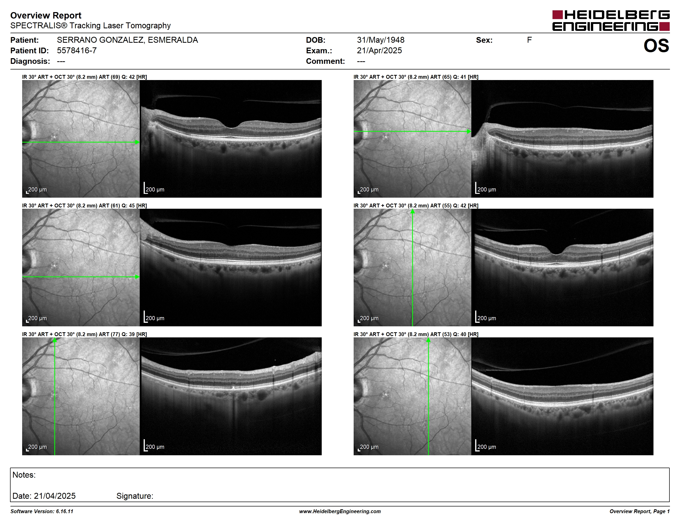Click patient ID 5578416-7
Screen dimensions: 680x525
[76, 50]
